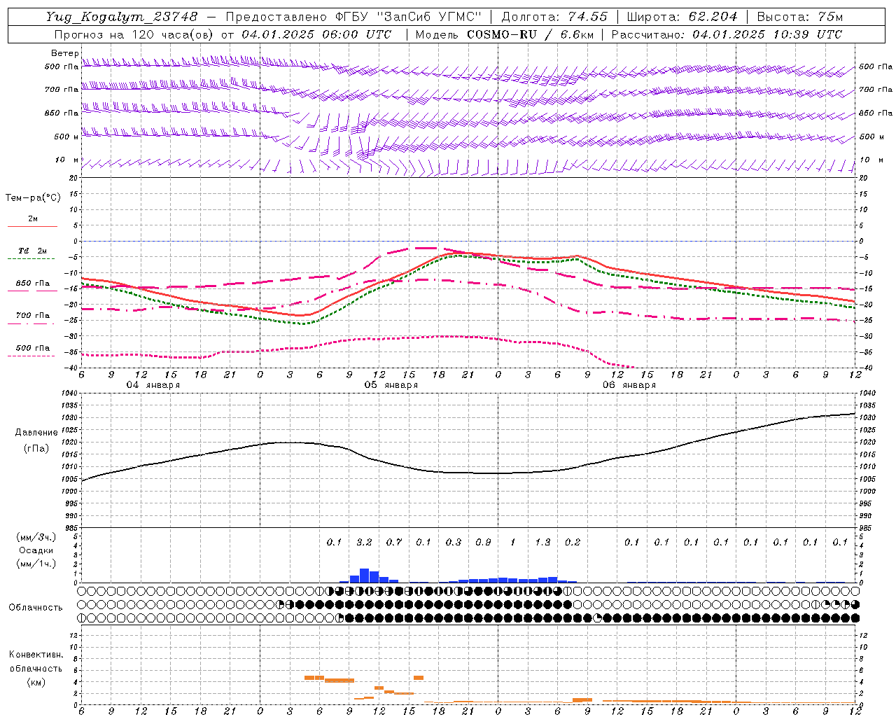Click the 0.7 precipitation total value
Screen dimensions: 896x717
[x=394, y=542]
